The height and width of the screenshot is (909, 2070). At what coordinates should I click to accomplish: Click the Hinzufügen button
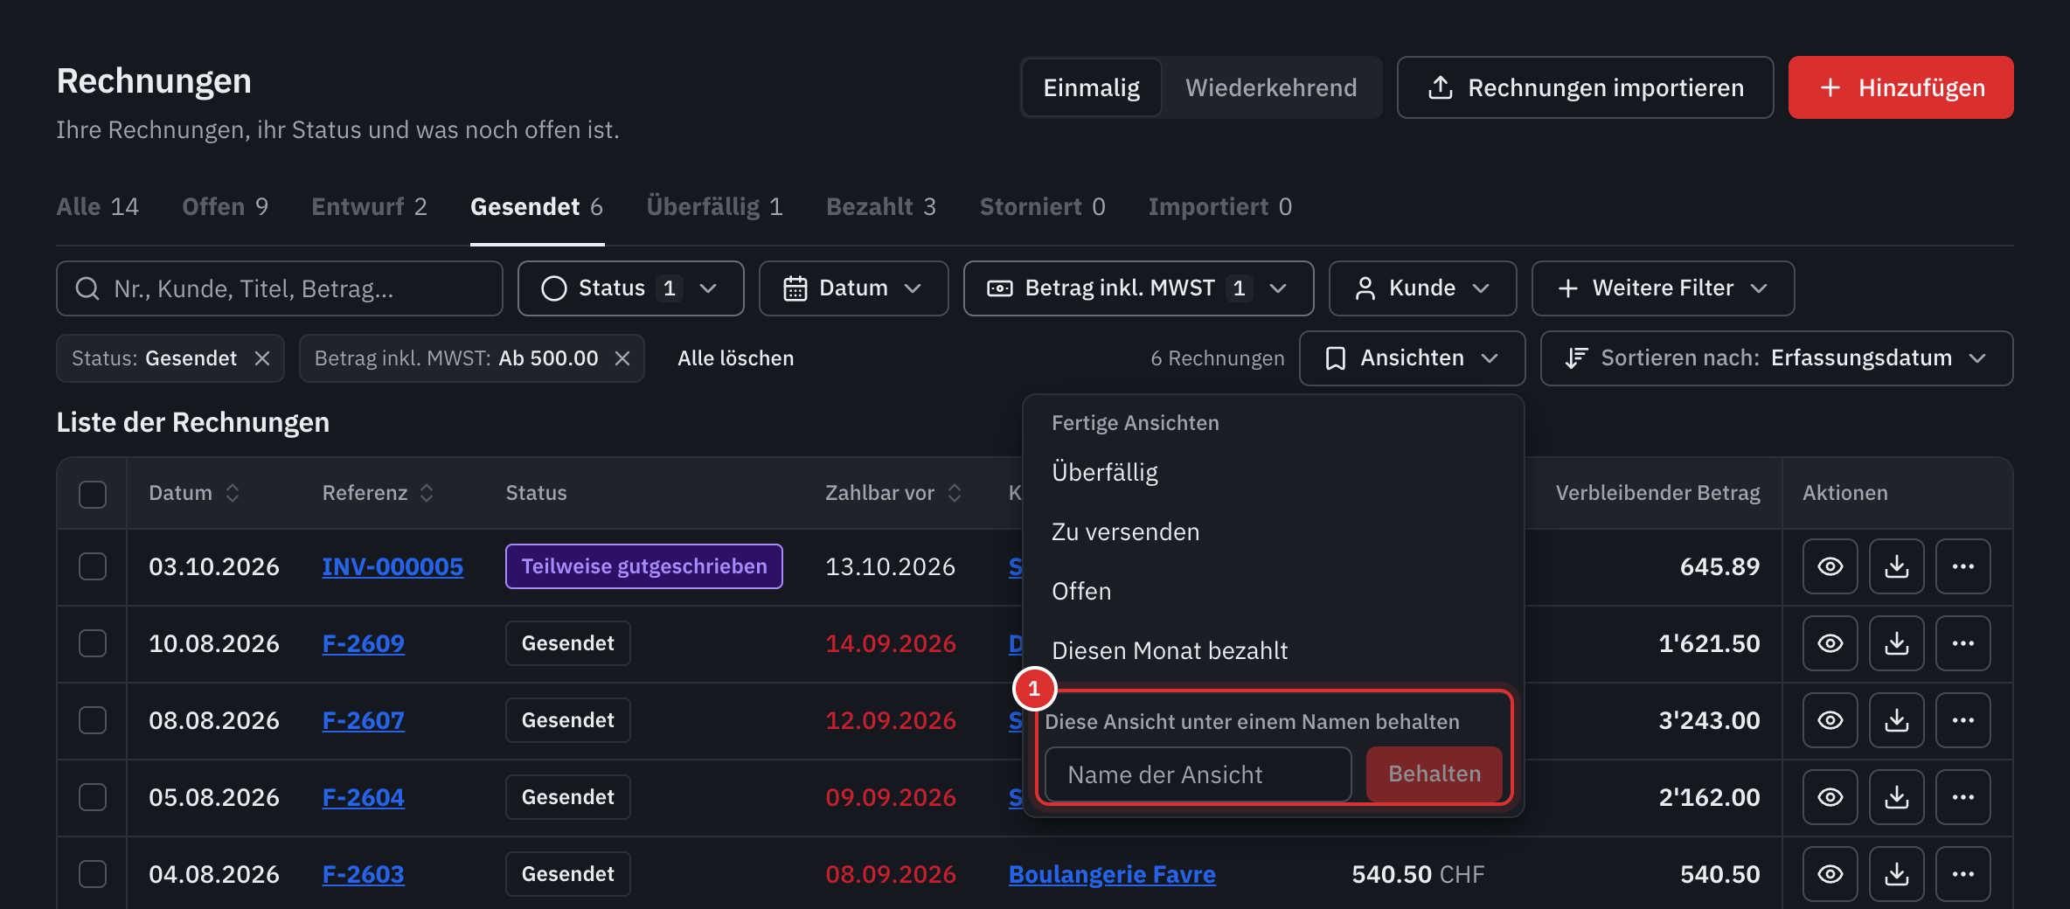[x=1900, y=87]
